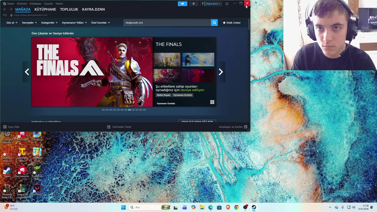Screen dimensions: 377x212
Task: Switch to the TOPLULUK tab
Action: 69,9
